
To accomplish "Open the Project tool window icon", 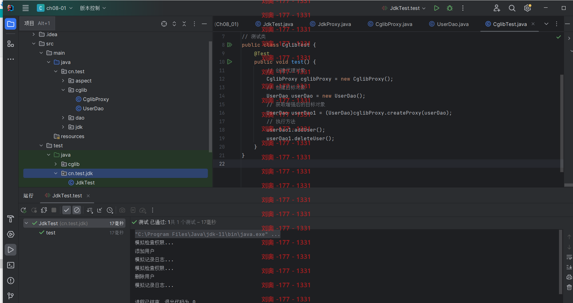I will point(11,24).
